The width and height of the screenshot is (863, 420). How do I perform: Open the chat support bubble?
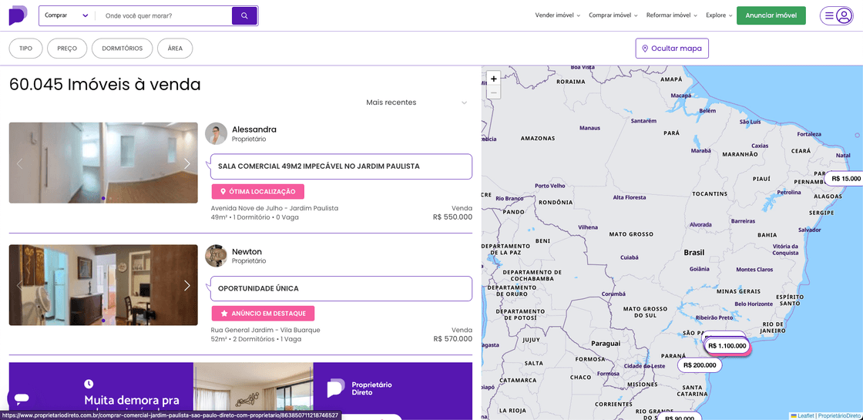point(22,398)
